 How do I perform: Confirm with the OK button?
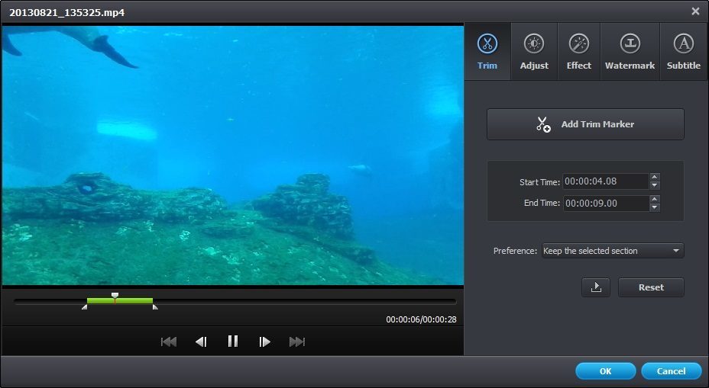pos(605,371)
